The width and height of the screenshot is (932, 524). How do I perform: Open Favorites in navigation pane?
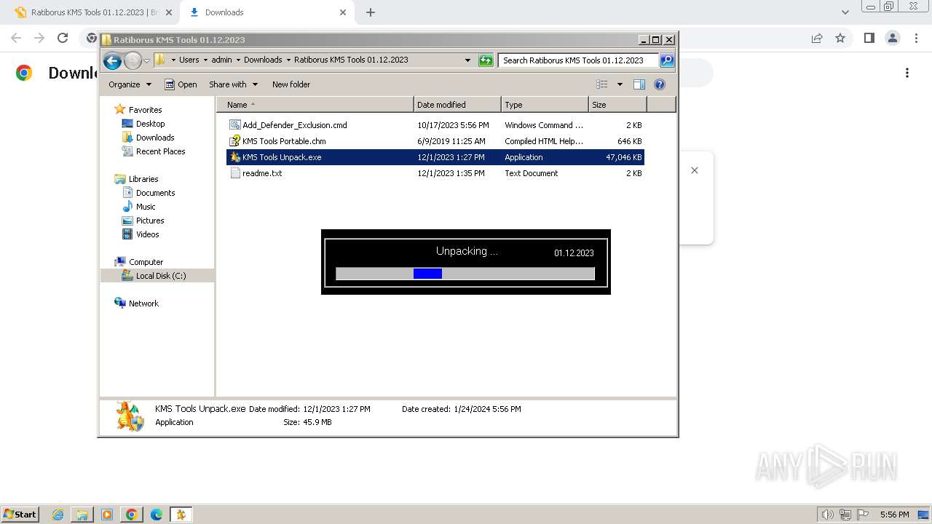click(145, 110)
